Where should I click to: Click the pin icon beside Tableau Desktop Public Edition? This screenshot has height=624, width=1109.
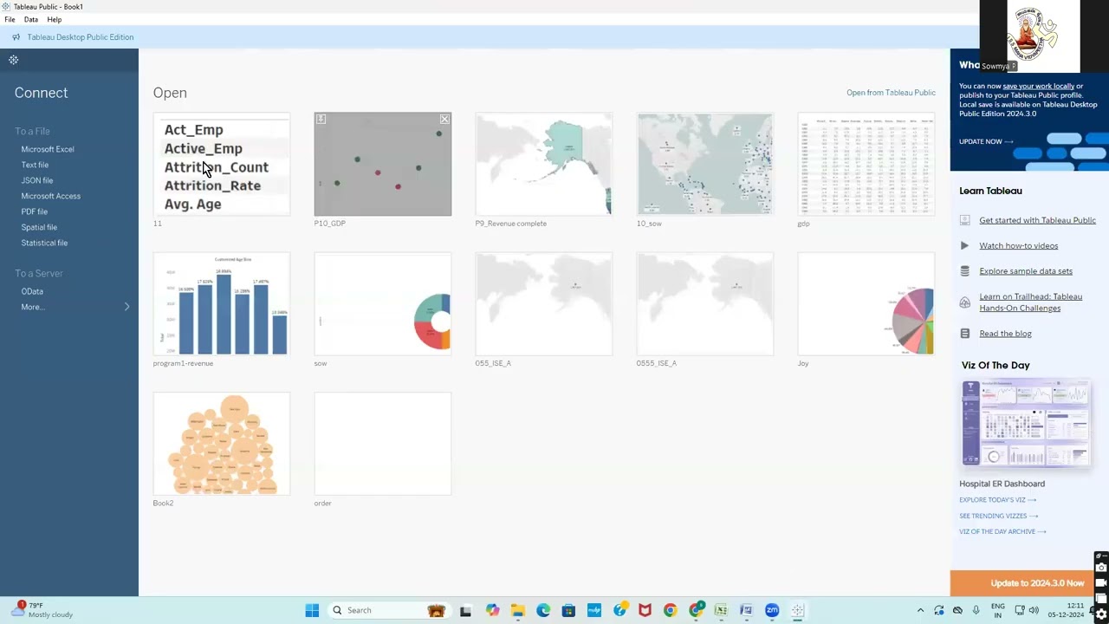pyautogui.click(x=16, y=37)
